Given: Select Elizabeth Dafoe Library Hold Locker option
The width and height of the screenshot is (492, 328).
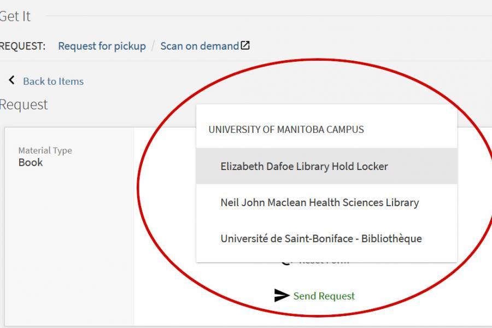Looking at the screenshot, I should coord(304,166).
